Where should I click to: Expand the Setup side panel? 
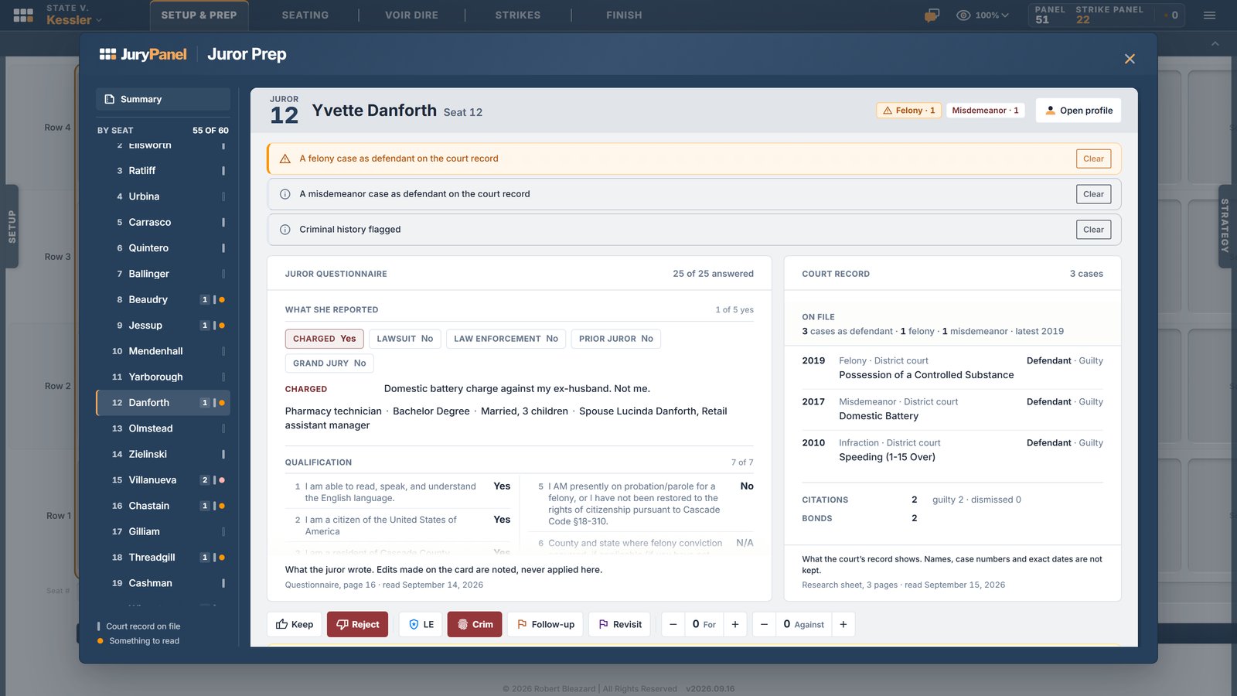tap(12, 226)
